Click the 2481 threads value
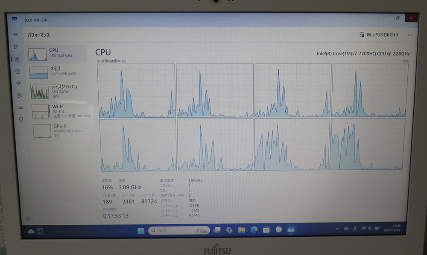The height and width of the screenshot is (255, 427). (x=128, y=201)
